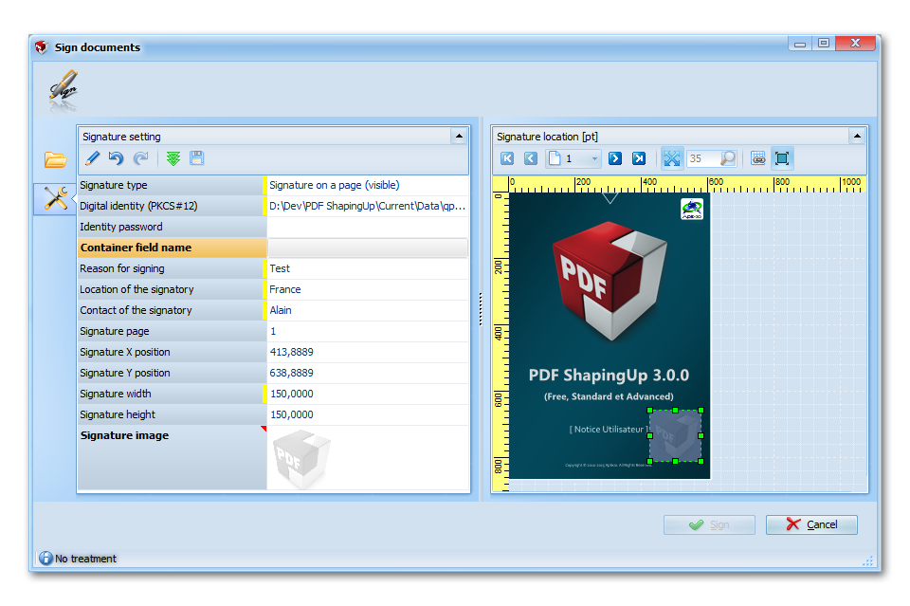Click the Sign button

point(709,524)
